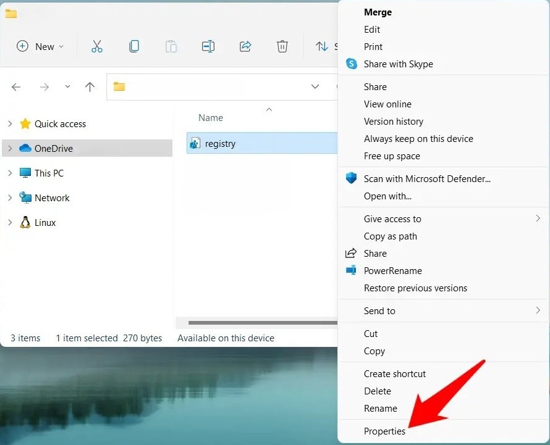Expand the Linux tree node chevron
The image size is (550, 445).
tap(10, 222)
